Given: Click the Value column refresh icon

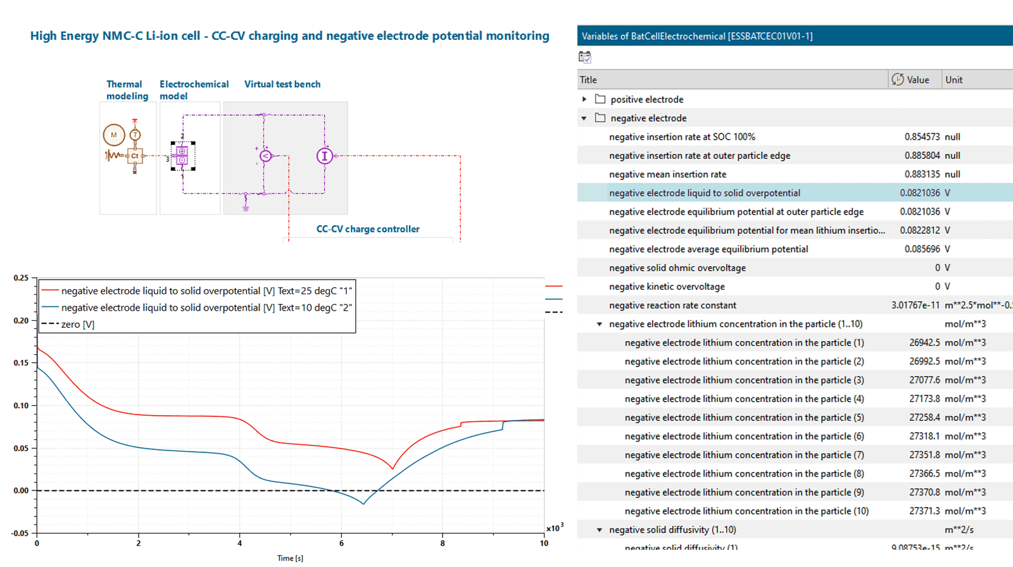Looking at the screenshot, I should (x=898, y=79).
